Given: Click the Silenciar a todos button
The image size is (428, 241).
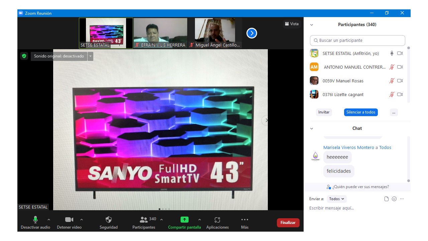Looking at the screenshot, I should click(x=361, y=112).
